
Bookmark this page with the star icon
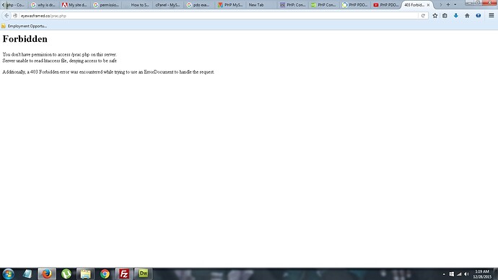[434, 16]
